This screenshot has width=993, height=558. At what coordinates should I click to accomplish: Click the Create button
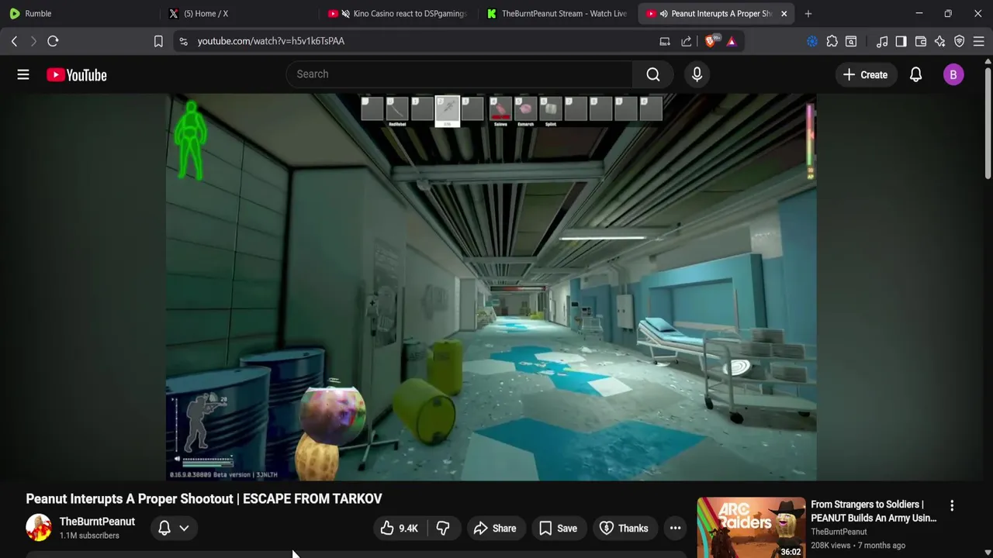click(865, 74)
